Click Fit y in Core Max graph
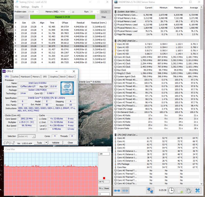 (x=101, y=188)
